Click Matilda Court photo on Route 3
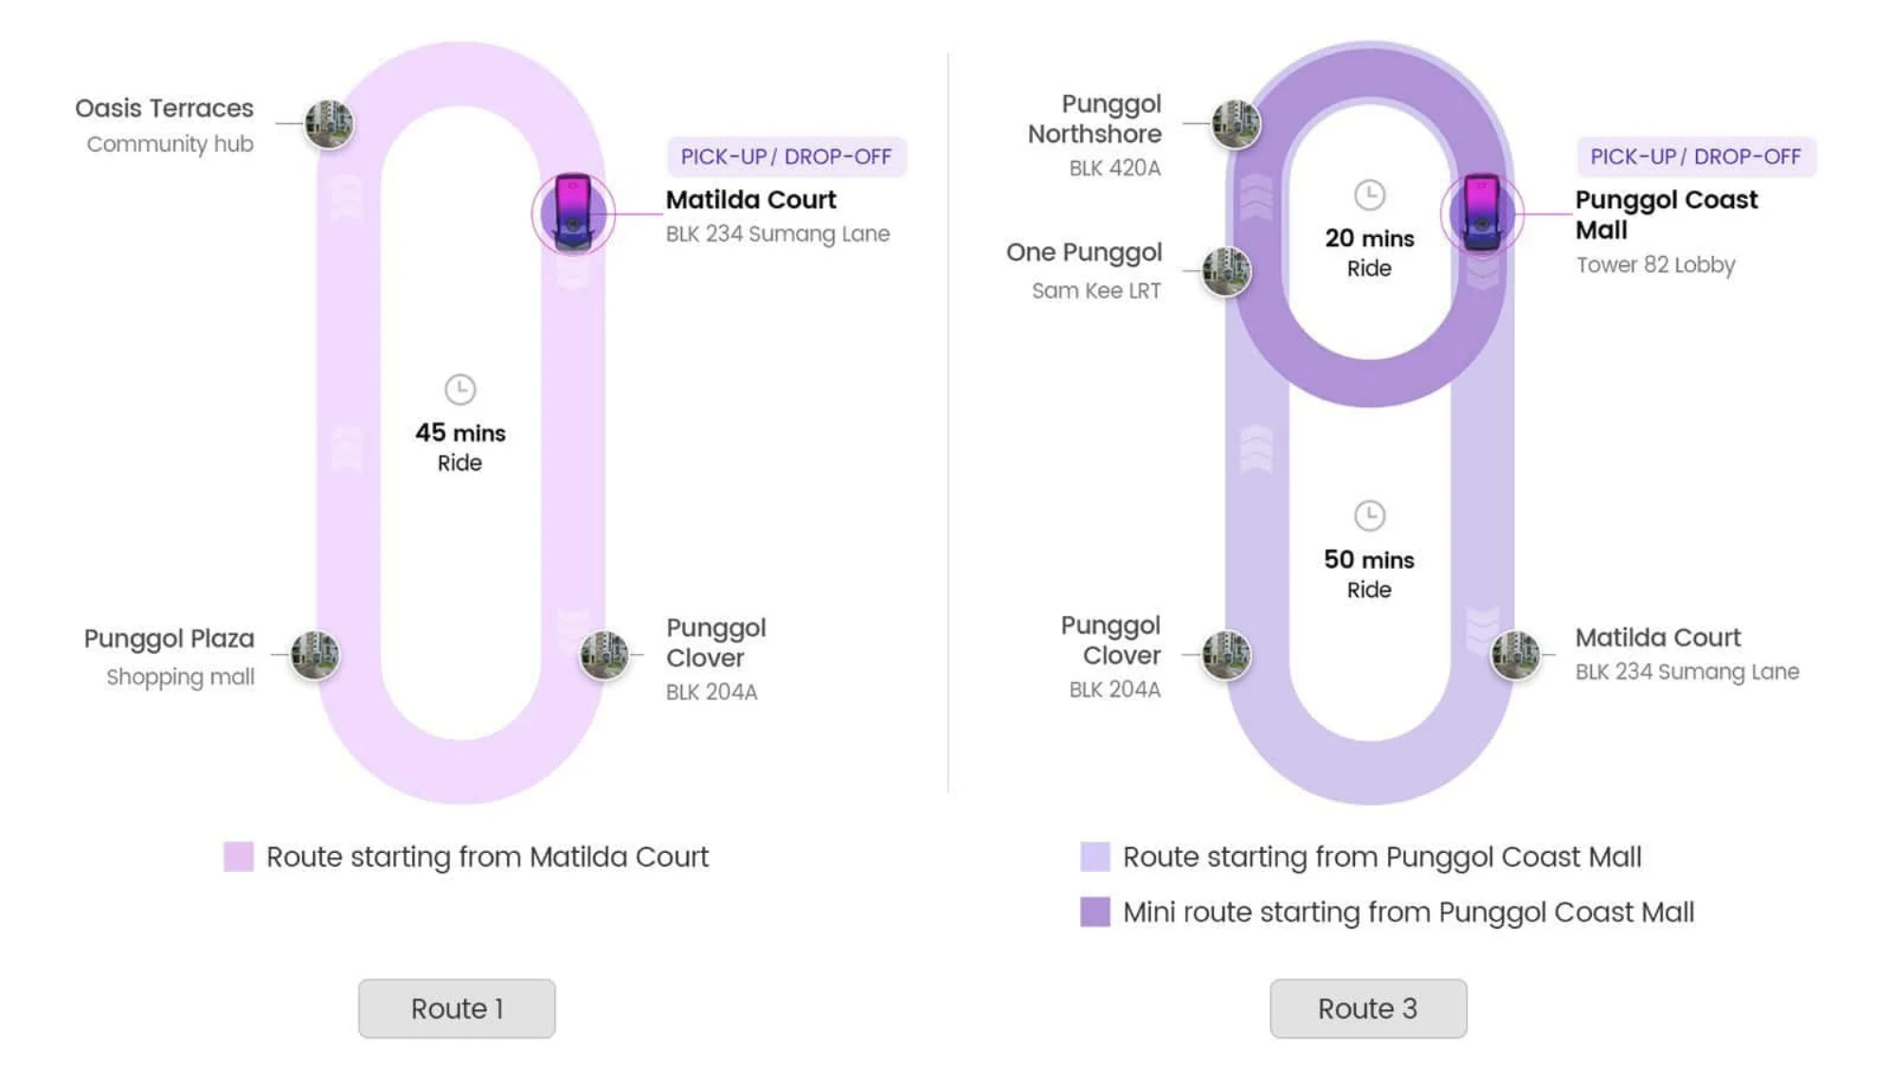The image size is (1895, 1066). (x=1514, y=654)
